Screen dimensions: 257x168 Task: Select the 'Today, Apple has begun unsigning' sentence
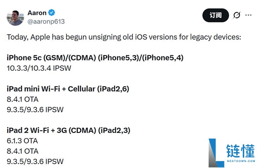(124, 37)
